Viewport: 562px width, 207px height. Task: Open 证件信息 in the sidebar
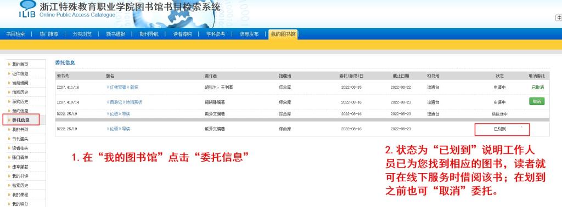tap(20, 73)
